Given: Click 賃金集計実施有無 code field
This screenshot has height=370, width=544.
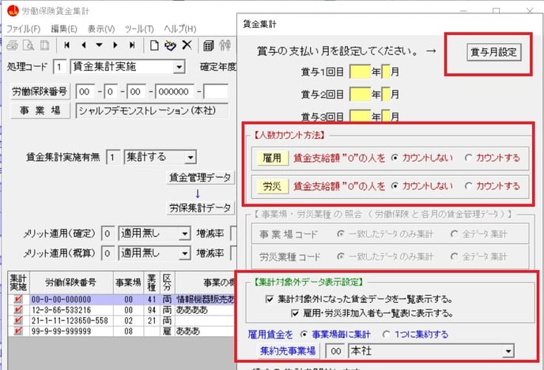Looking at the screenshot, I should click(113, 158).
